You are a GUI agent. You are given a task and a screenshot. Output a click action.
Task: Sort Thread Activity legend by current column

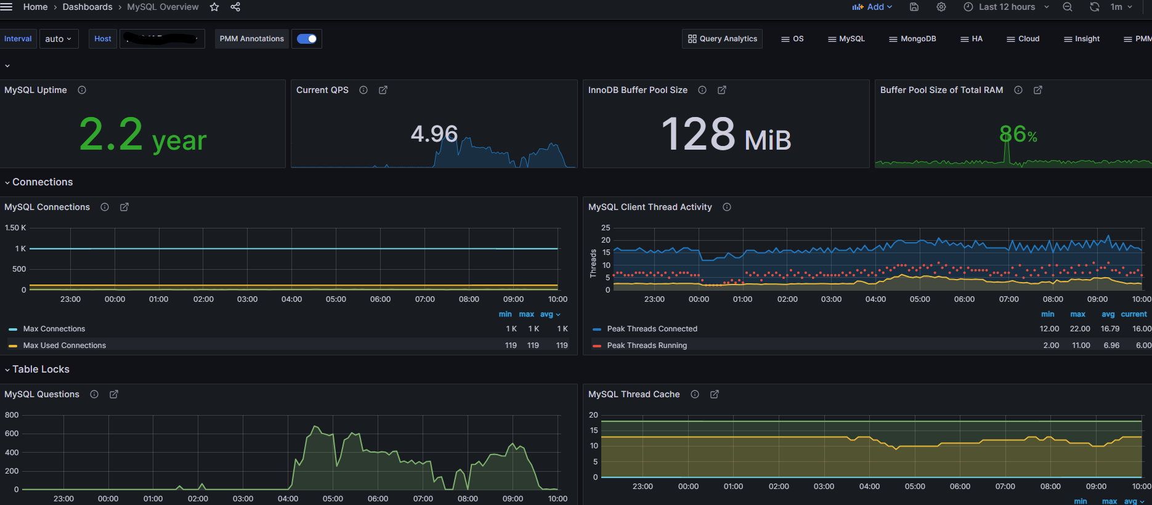(1134, 314)
